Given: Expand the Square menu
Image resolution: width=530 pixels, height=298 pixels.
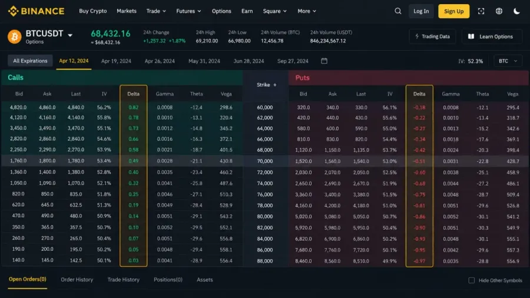Looking at the screenshot, I should tap(275, 11).
